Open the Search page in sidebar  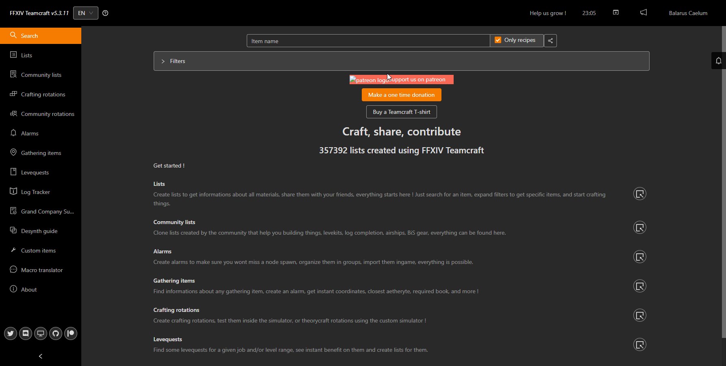41,36
